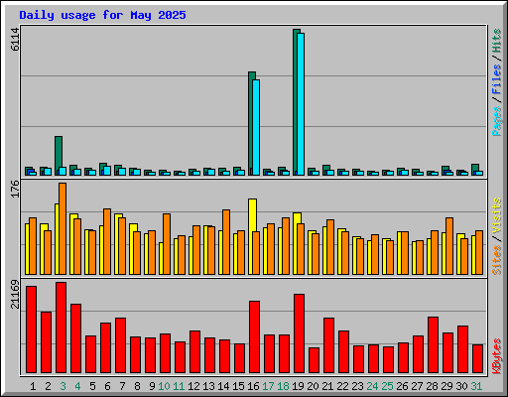Click day label 22 on x-axis
This screenshot has height=397, width=508.
[342, 386]
